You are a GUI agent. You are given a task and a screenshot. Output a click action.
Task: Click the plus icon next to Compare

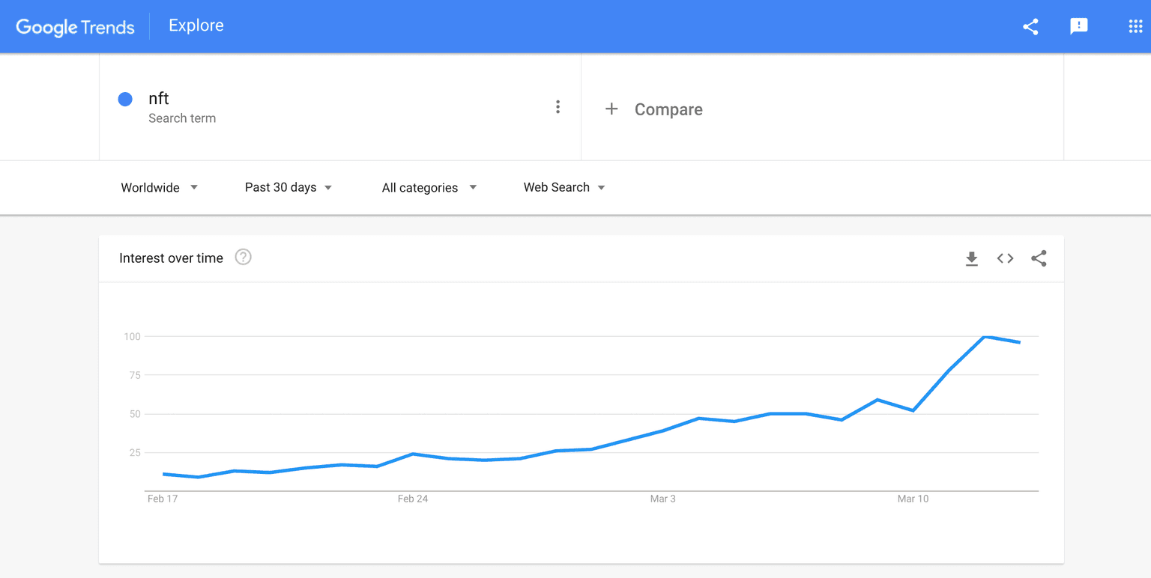[611, 109]
